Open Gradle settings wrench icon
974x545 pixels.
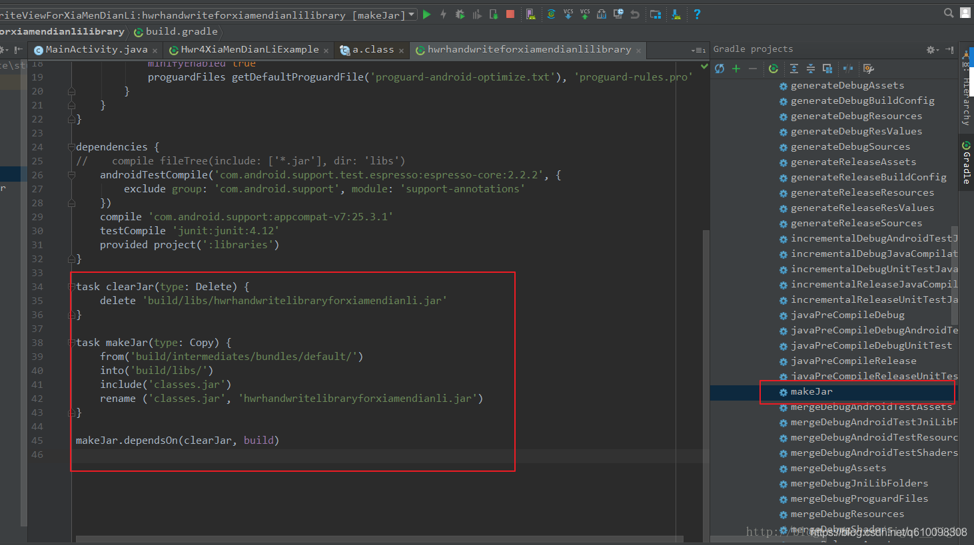point(868,69)
